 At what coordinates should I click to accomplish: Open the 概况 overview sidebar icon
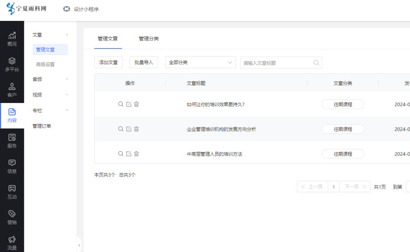click(12, 39)
